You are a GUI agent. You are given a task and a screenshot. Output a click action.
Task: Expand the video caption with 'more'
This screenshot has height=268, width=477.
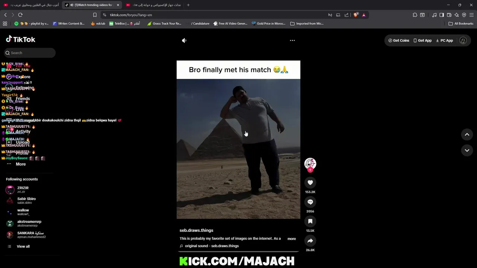(292, 239)
